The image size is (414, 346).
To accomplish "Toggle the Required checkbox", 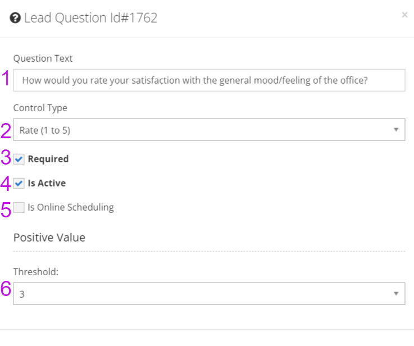I will (x=19, y=159).
